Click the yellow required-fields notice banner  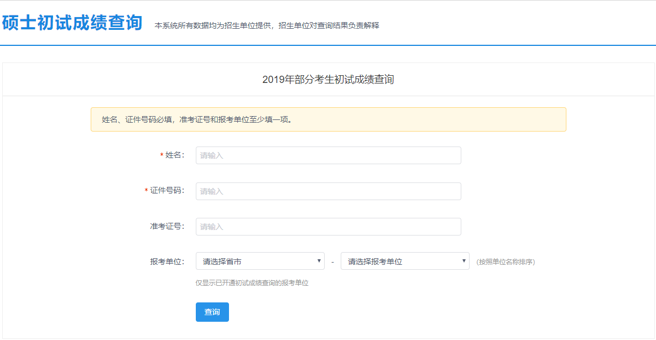328,119
